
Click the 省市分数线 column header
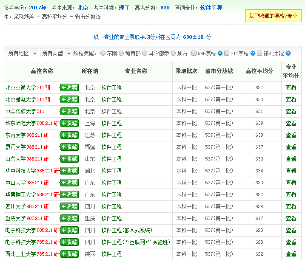pos(219,71)
